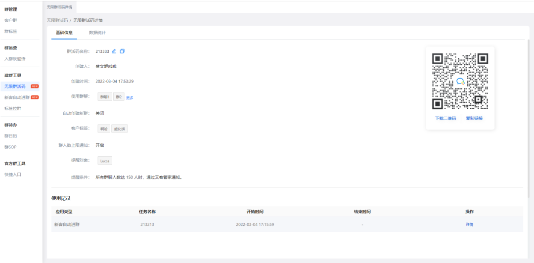Click the reminder condition text with 150 人

click(x=139, y=177)
